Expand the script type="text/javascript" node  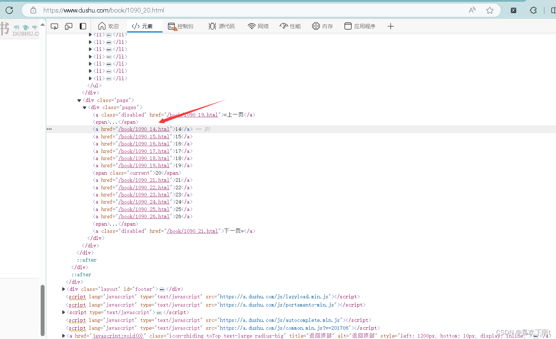click(x=63, y=312)
